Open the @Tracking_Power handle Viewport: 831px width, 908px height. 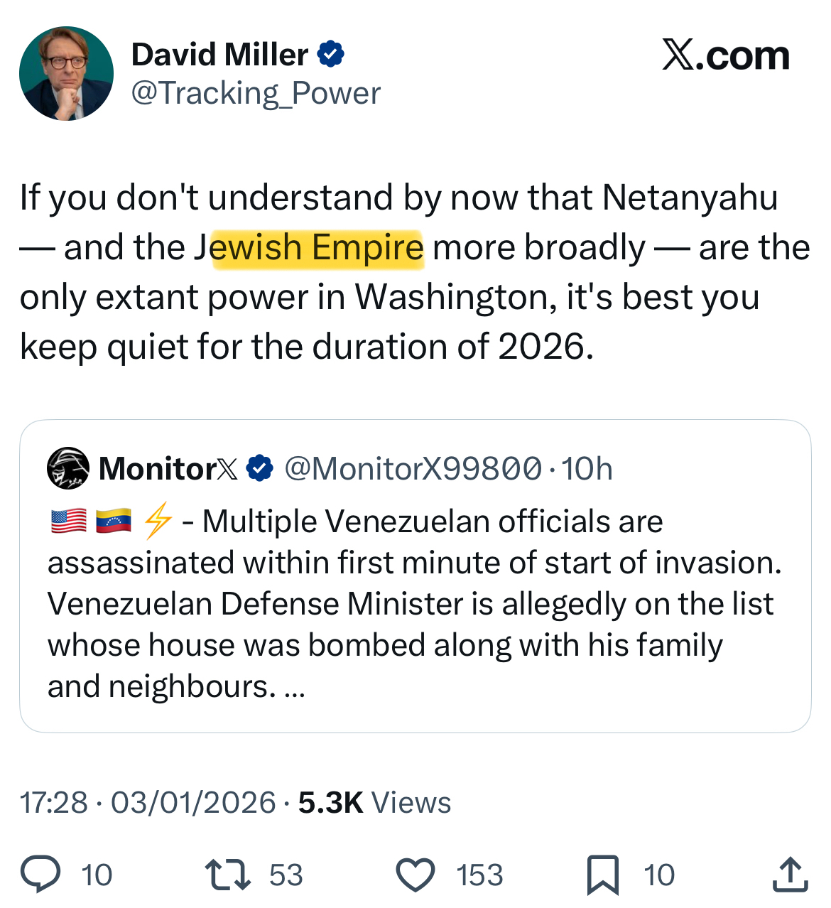[256, 93]
